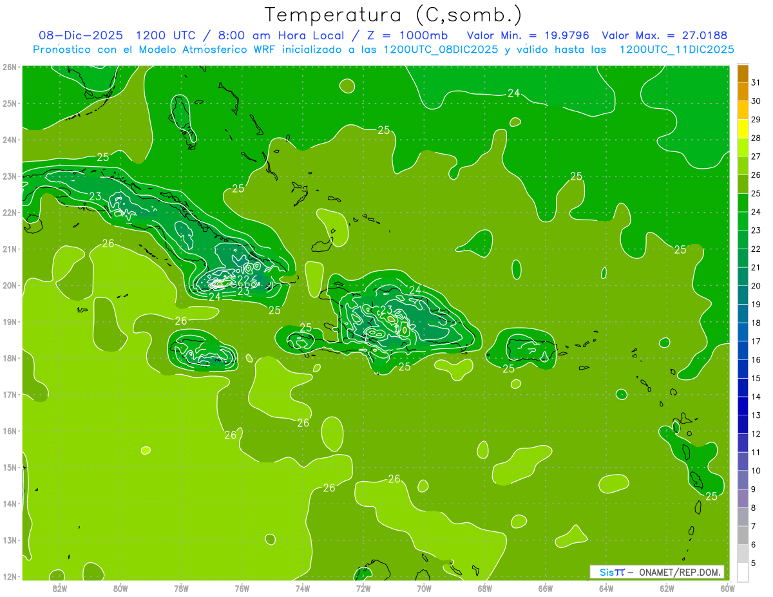This screenshot has height=597, width=773.
Task: Click the "82W" longitude axis label
Action: tap(59, 588)
